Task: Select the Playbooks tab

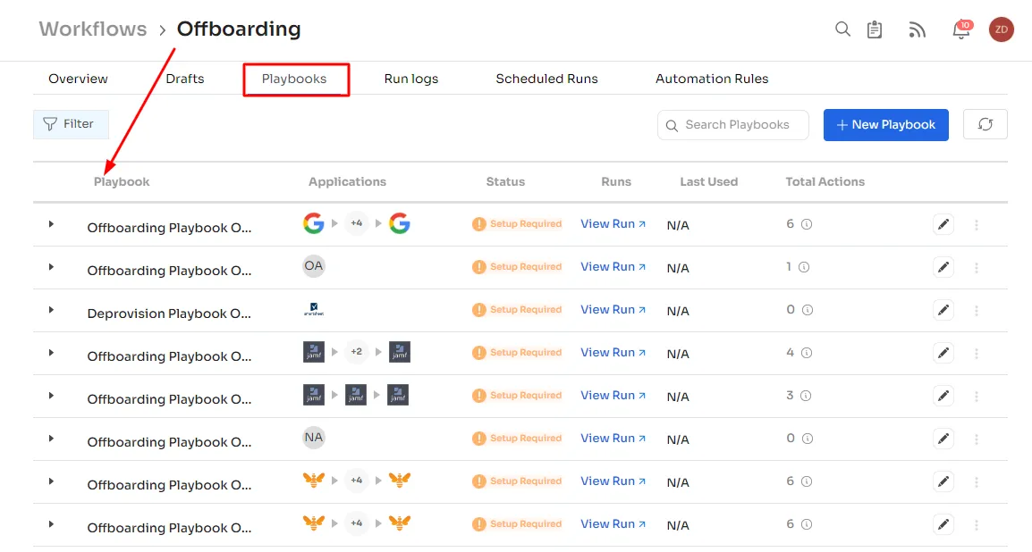Action: coord(294,79)
